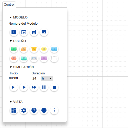Open settings with gear icon
This screenshot has width=128, height=128.
pos(24,110)
